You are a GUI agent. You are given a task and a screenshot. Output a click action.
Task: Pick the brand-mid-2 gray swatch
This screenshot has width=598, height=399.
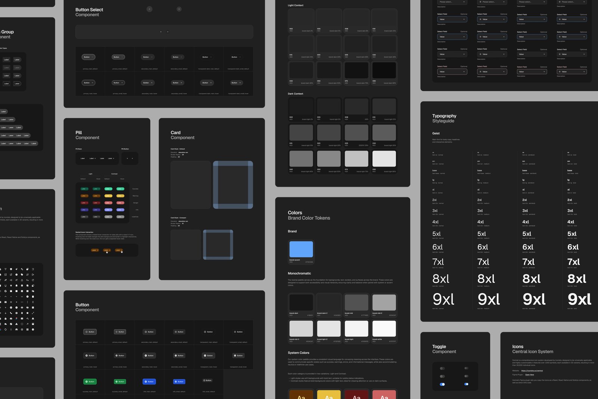384,303
